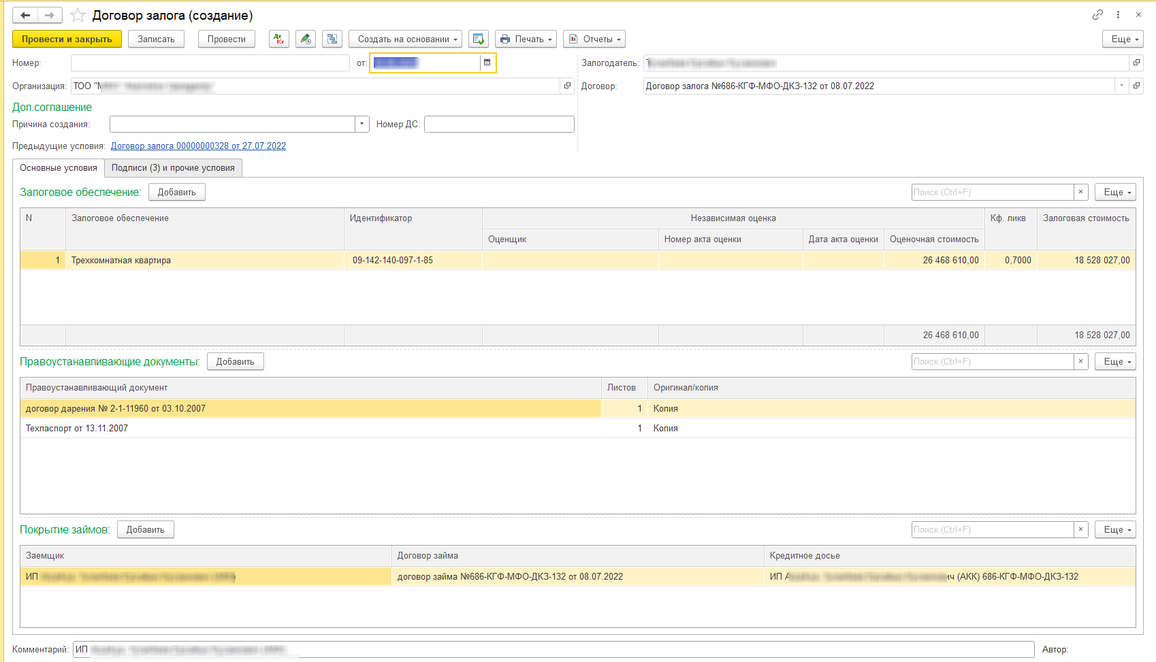This screenshot has height=662, width=1156.
Task: Click into the Комментарий field
Action: pos(553,649)
